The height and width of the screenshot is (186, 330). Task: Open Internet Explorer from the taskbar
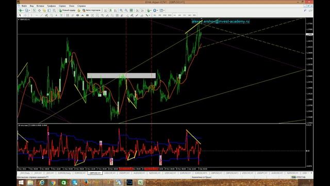tap(42, 182)
